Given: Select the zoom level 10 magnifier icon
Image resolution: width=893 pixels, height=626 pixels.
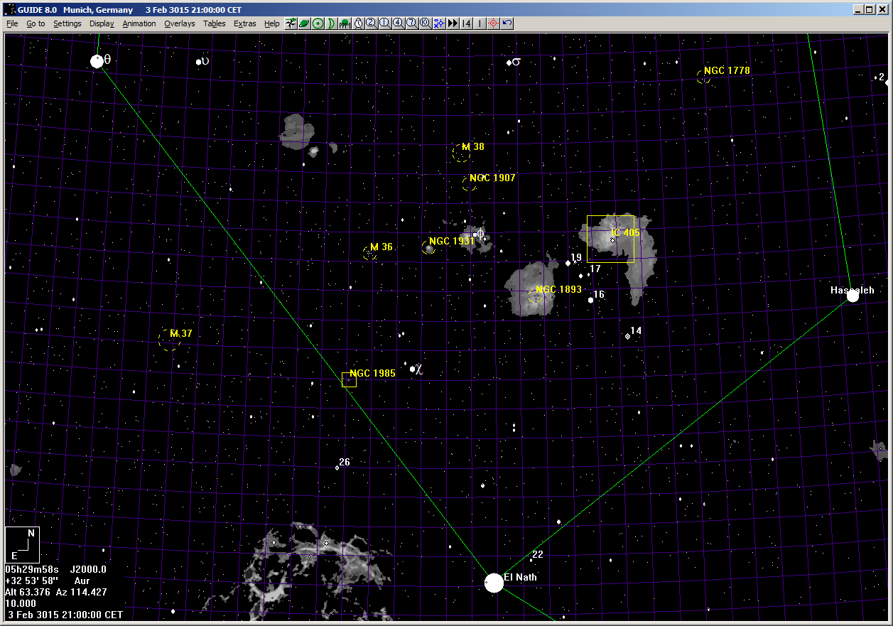Looking at the screenshot, I should pyautogui.click(x=426, y=23).
